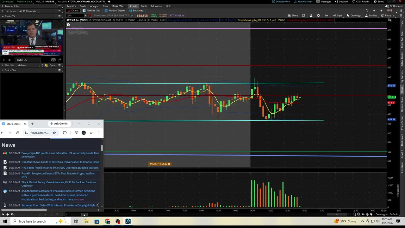Switch to the MarketWatch tab
This screenshot has width=405, height=228.
pos(119,6)
